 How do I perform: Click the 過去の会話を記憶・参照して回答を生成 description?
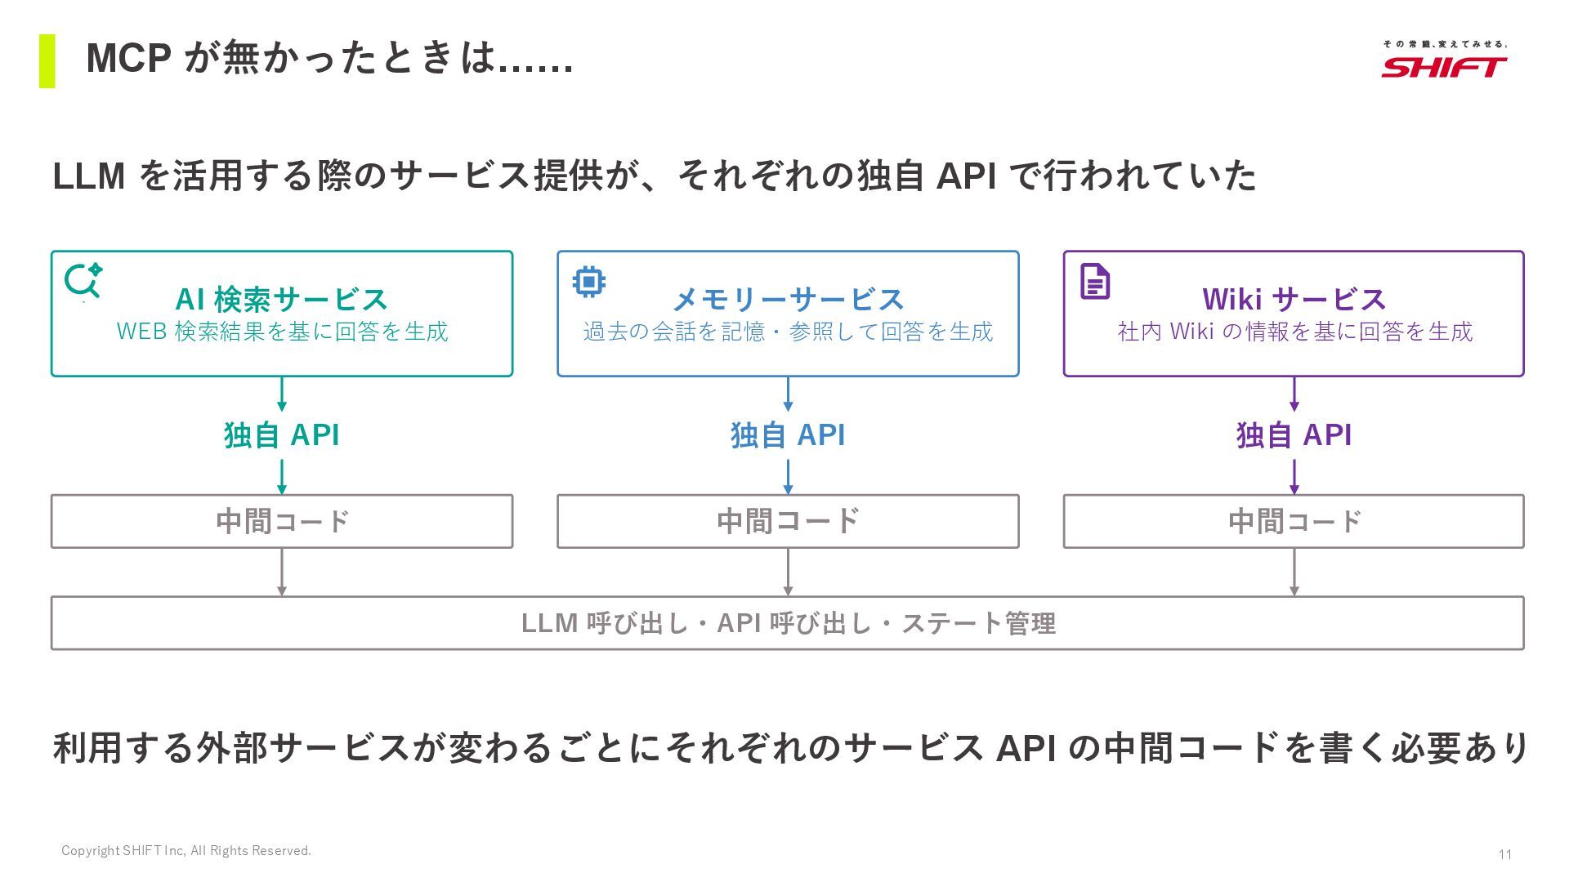[788, 332]
